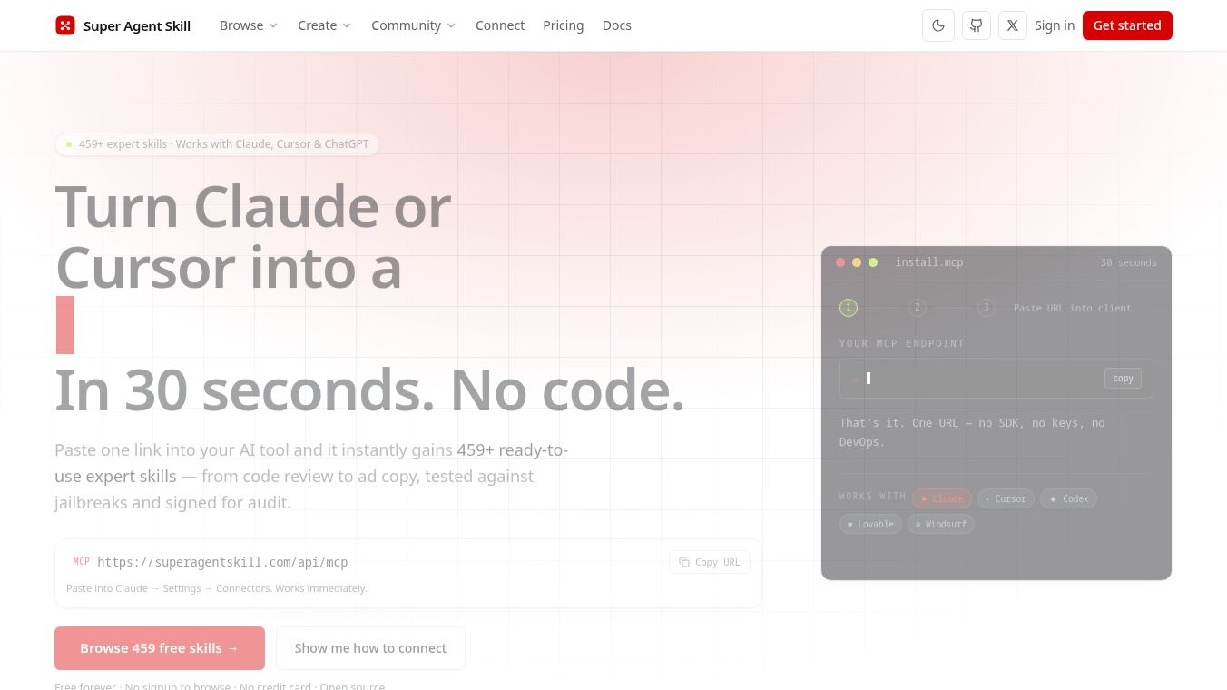Click the "459+ ready-to-use expert skills" text
This screenshot has width=1227, height=690.
tap(311, 463)
